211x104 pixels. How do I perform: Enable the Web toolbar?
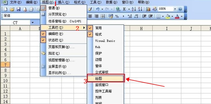tap(105, 47)
